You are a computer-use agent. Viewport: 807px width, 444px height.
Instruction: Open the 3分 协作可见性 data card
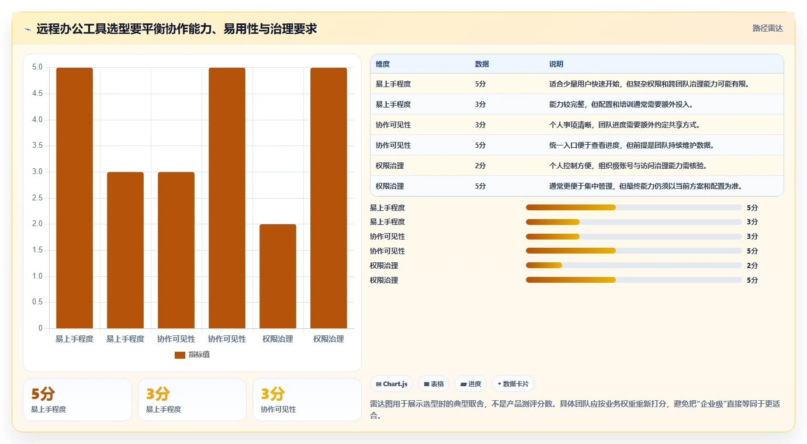(x=307, y=400)
